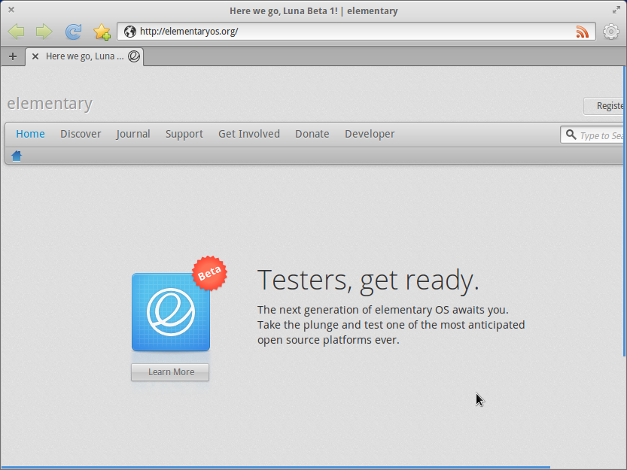The width and height of the screenshot is (627, 470).
Task: Open the Get Involved menu item
Action: 249,134
